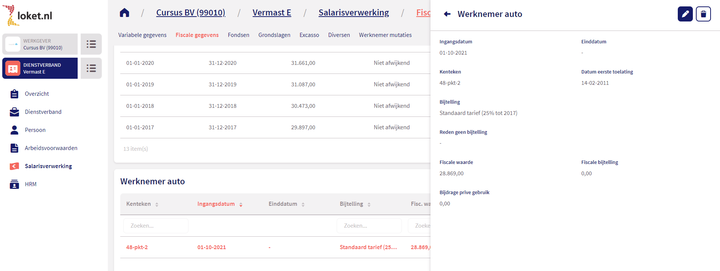Screen dimensions: 720x271
Task: Select the 48-pkt-2 car row
Action: click(x=137, y=247)
